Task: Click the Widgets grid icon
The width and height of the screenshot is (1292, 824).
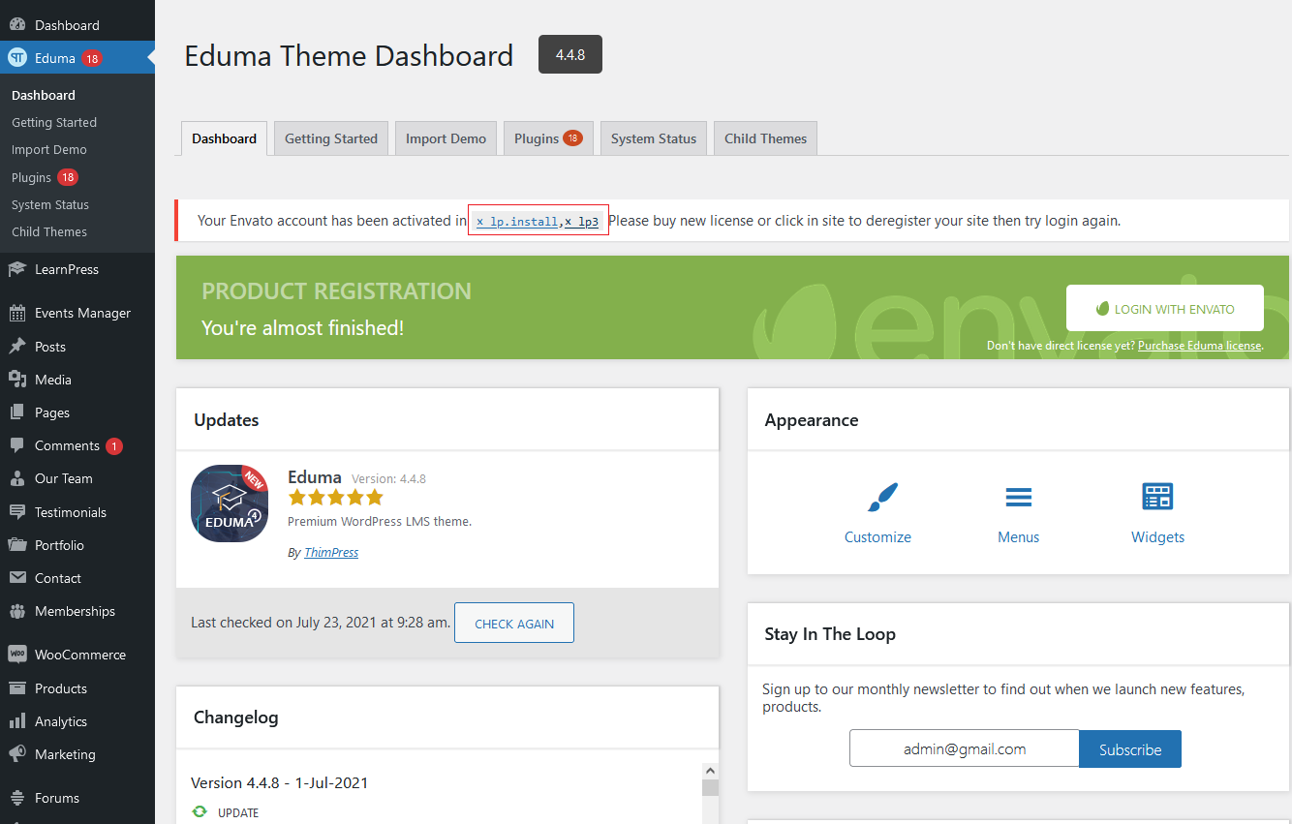Action: [x=1157, y=498]
